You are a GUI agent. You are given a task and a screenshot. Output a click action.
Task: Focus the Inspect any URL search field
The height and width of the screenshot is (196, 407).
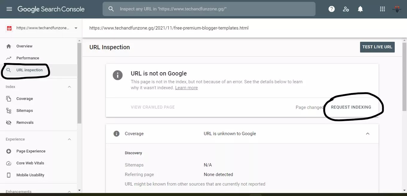[209, 9]
